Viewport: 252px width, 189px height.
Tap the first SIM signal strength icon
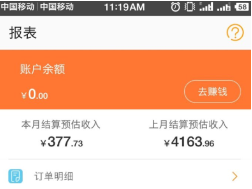[x=206, y=7]
